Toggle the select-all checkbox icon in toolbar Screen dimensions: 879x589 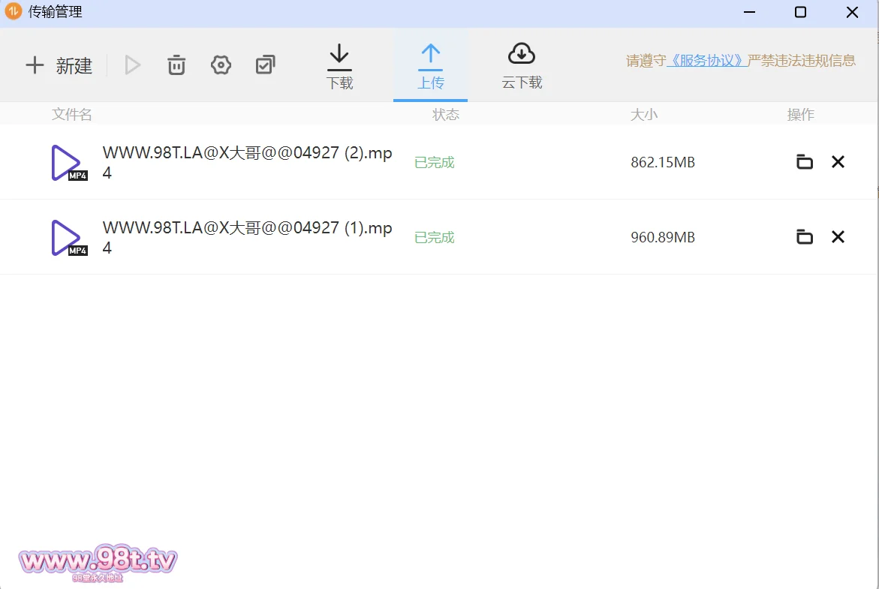(x=265, y=65)
